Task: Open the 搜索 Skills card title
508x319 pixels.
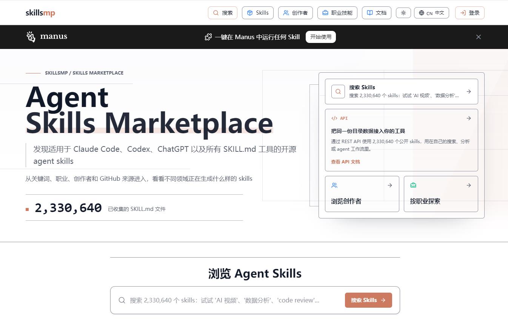Action: [x=362, y=87]
